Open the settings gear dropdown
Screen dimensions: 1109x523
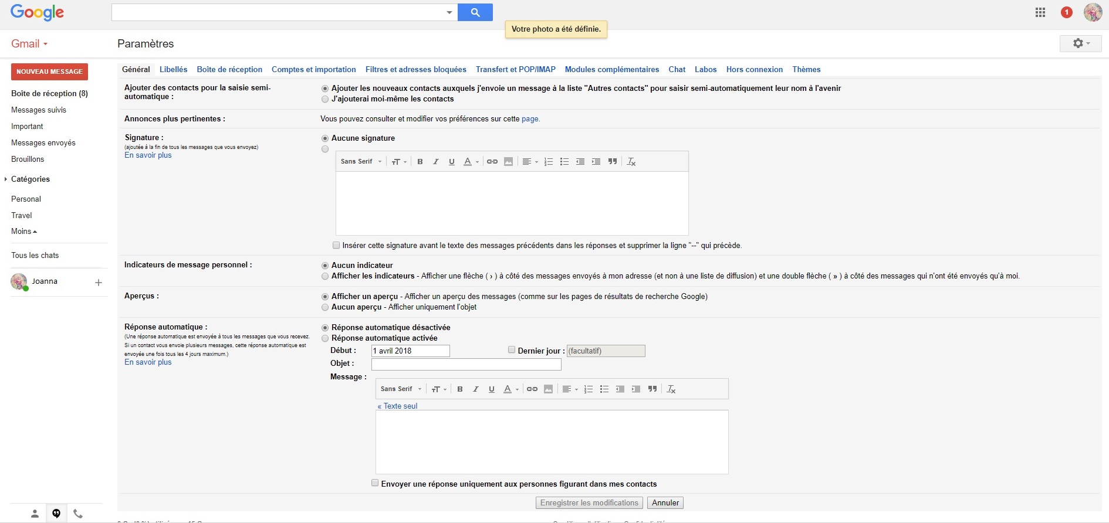(x=1080, y=43)
